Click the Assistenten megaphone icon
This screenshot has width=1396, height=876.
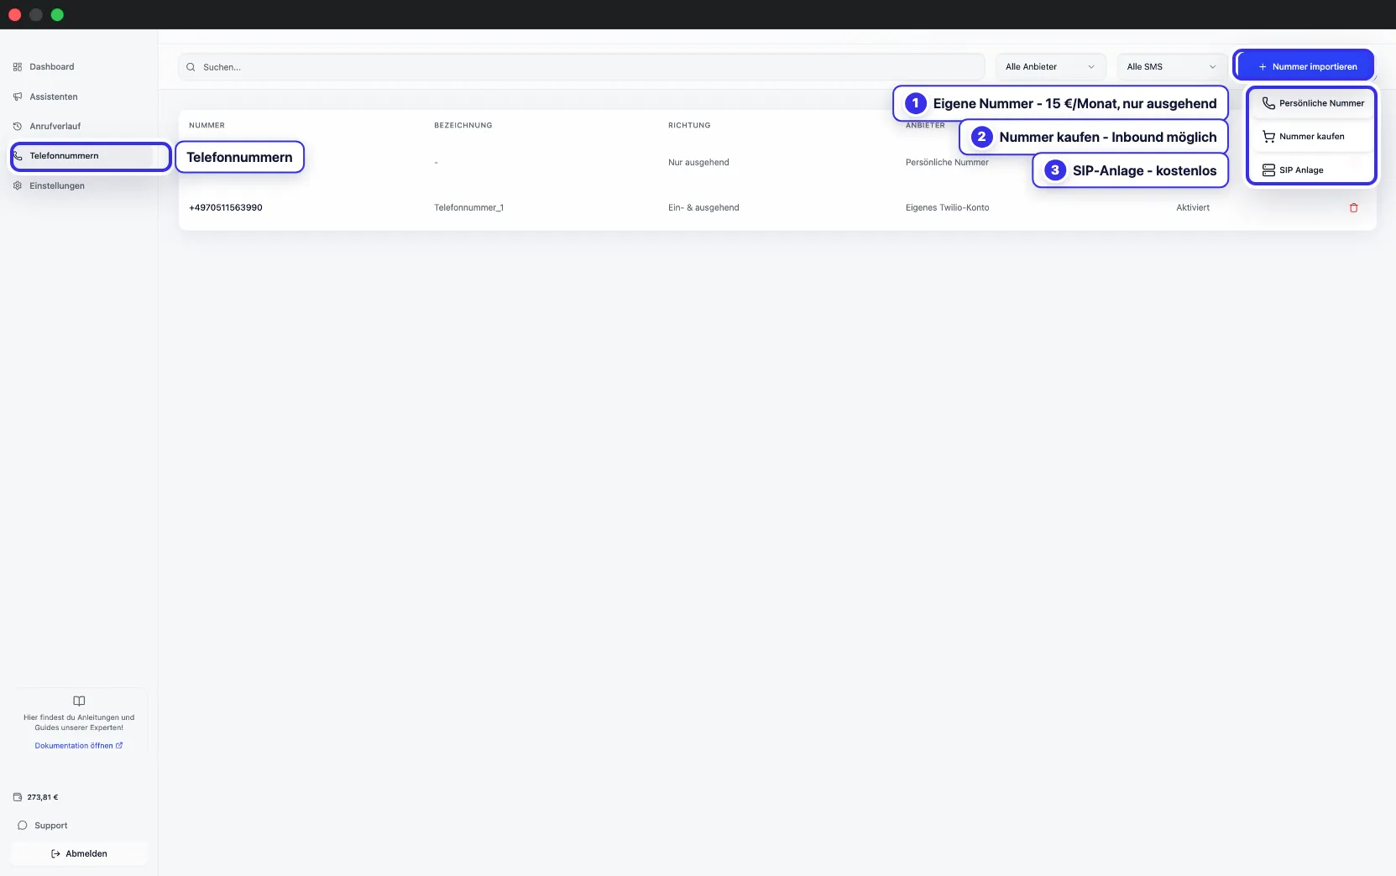(x=18, y=96)
